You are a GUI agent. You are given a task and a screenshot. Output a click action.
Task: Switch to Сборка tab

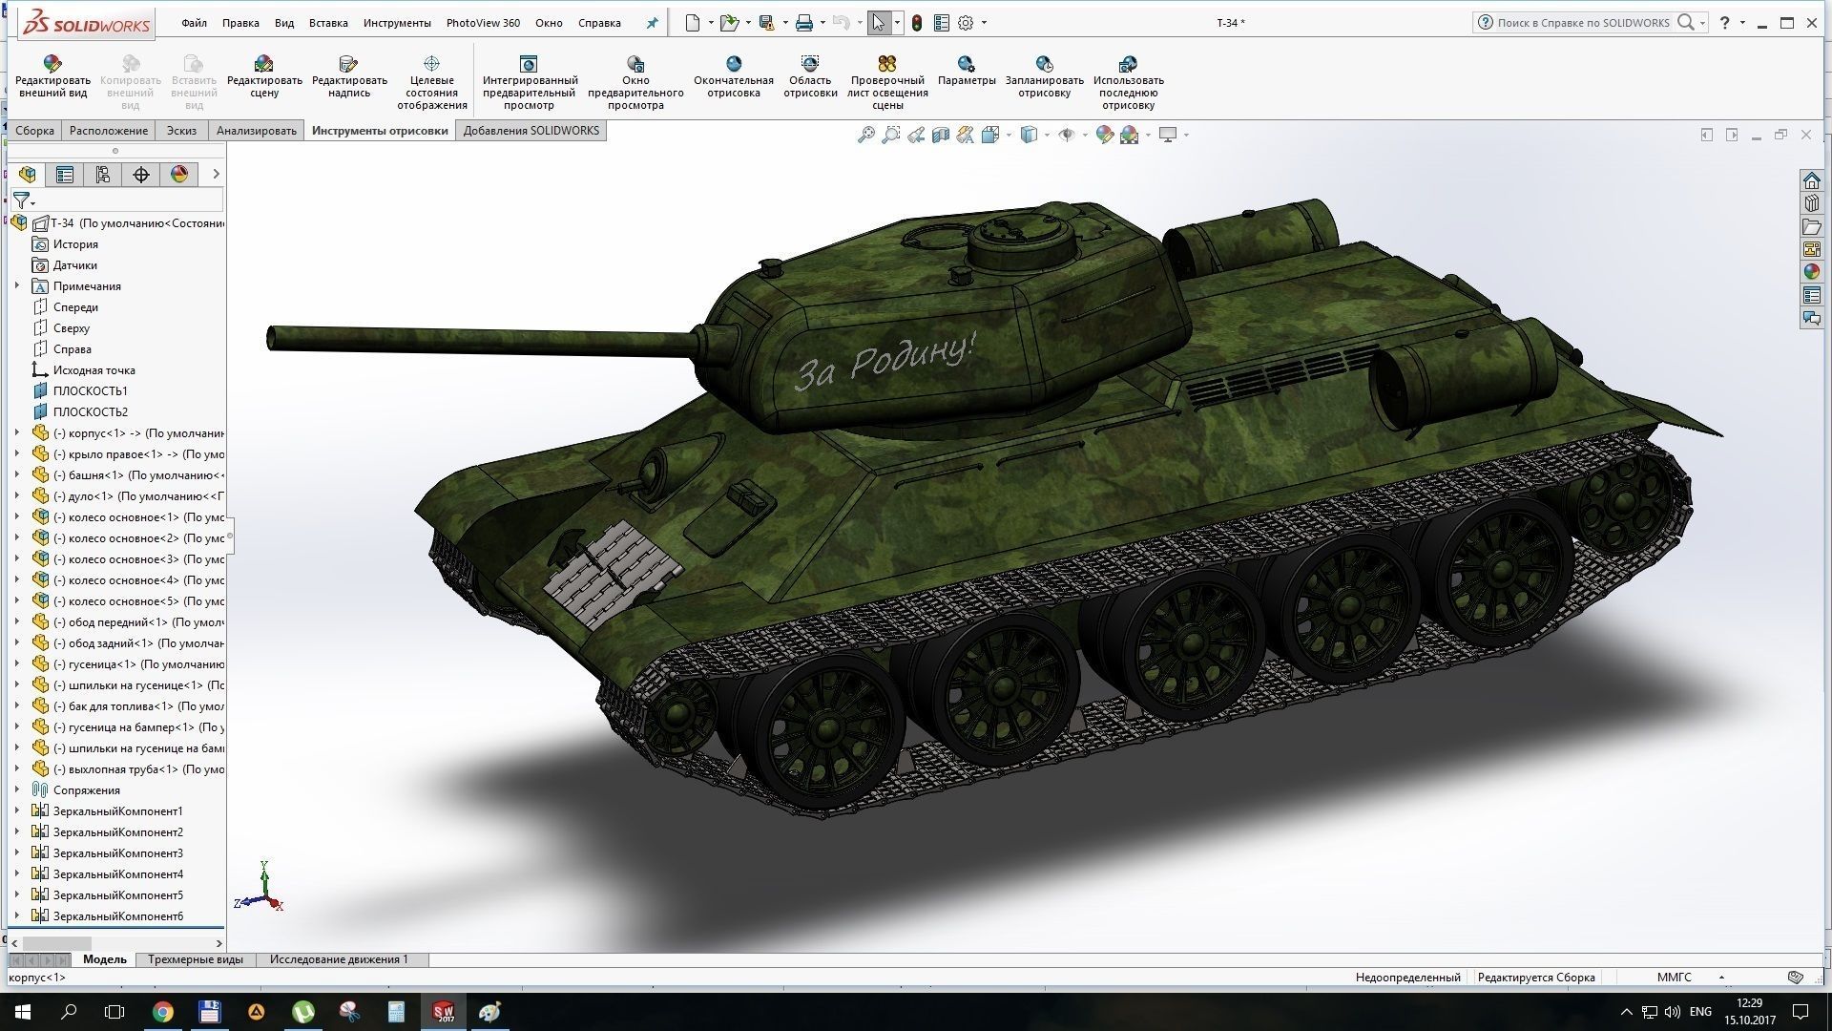click(x=34, y=131)
